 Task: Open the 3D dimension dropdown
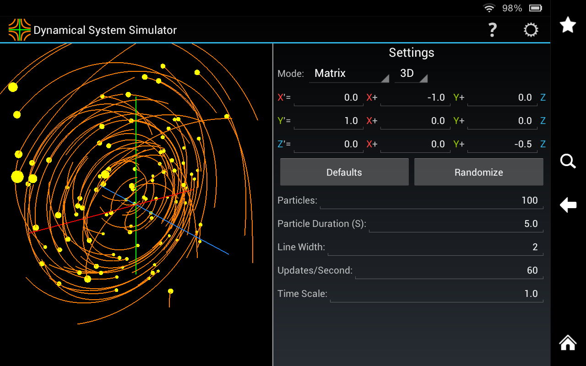(x=411, y=73)
